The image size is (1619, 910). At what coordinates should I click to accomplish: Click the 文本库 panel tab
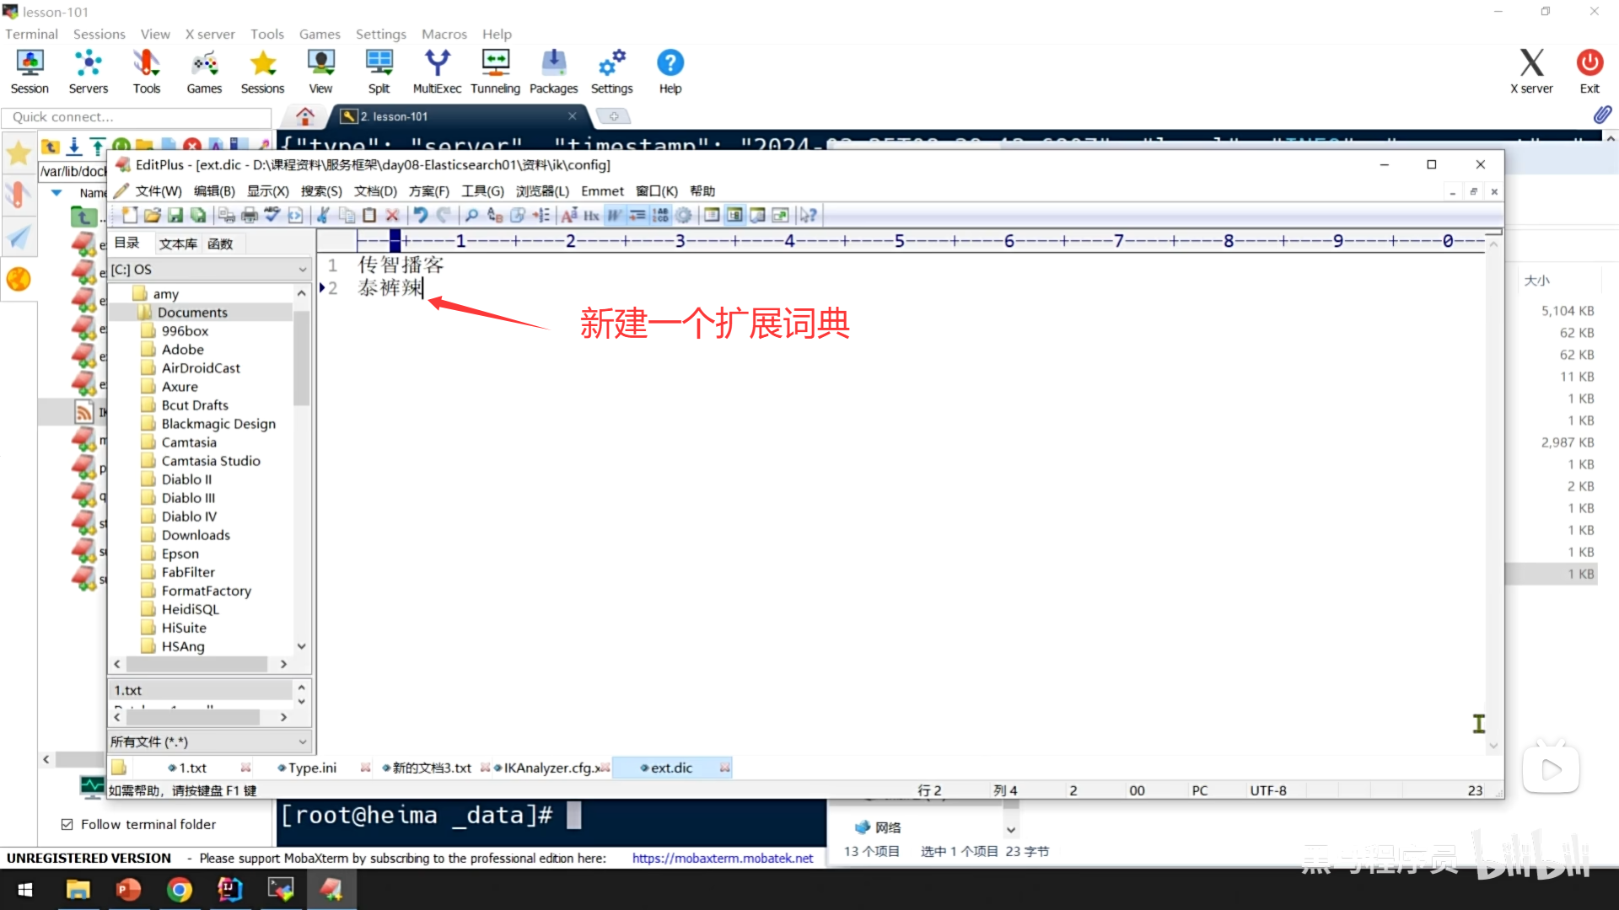(x=178, y=244)
